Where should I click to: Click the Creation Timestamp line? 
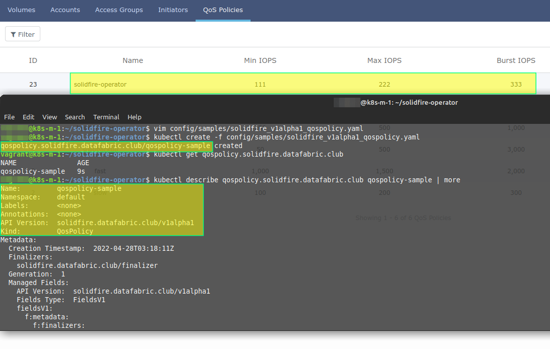[x=91, y=248]
